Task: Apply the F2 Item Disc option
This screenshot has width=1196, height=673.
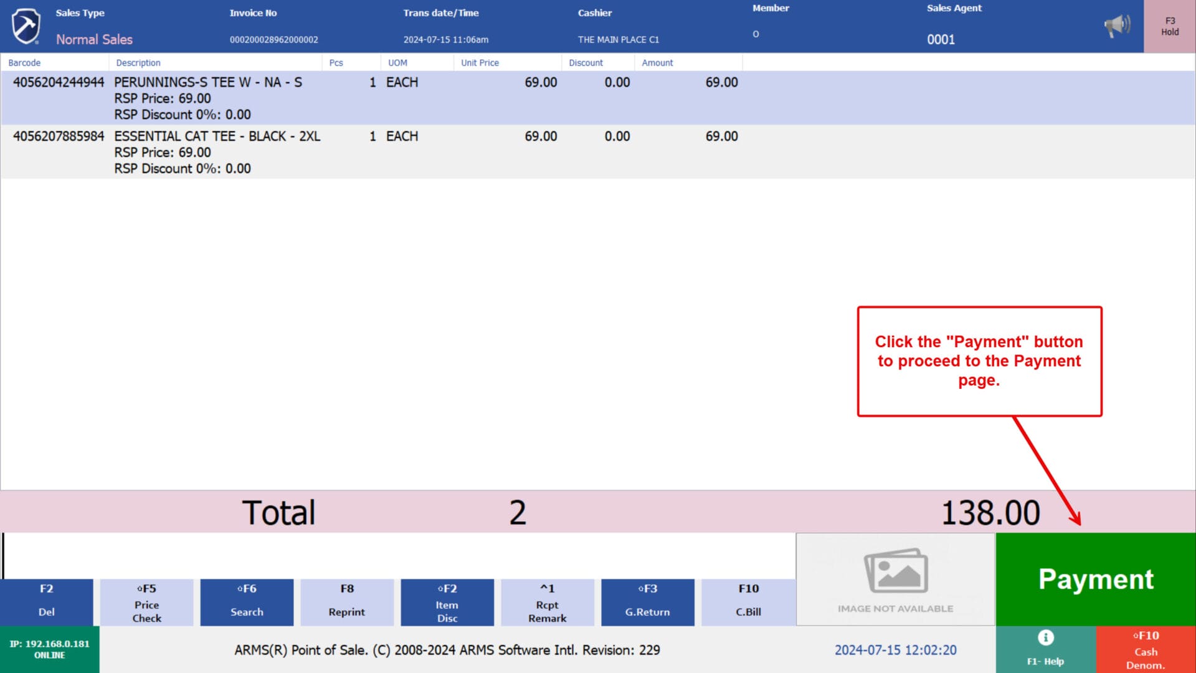Action: click(447, 602)
